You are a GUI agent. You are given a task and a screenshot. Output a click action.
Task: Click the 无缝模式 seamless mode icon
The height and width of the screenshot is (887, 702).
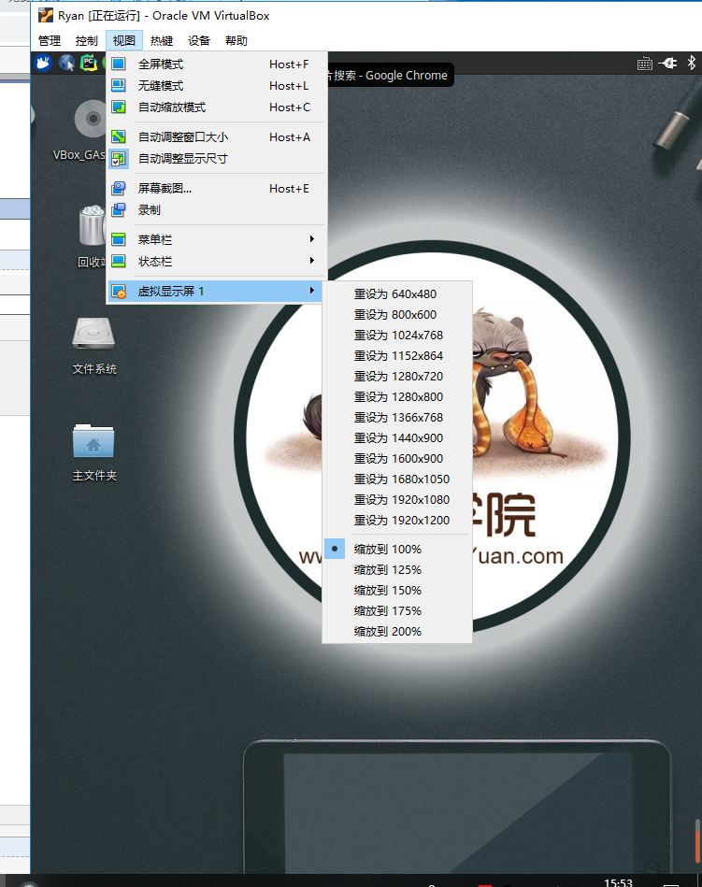click(118, 85)
